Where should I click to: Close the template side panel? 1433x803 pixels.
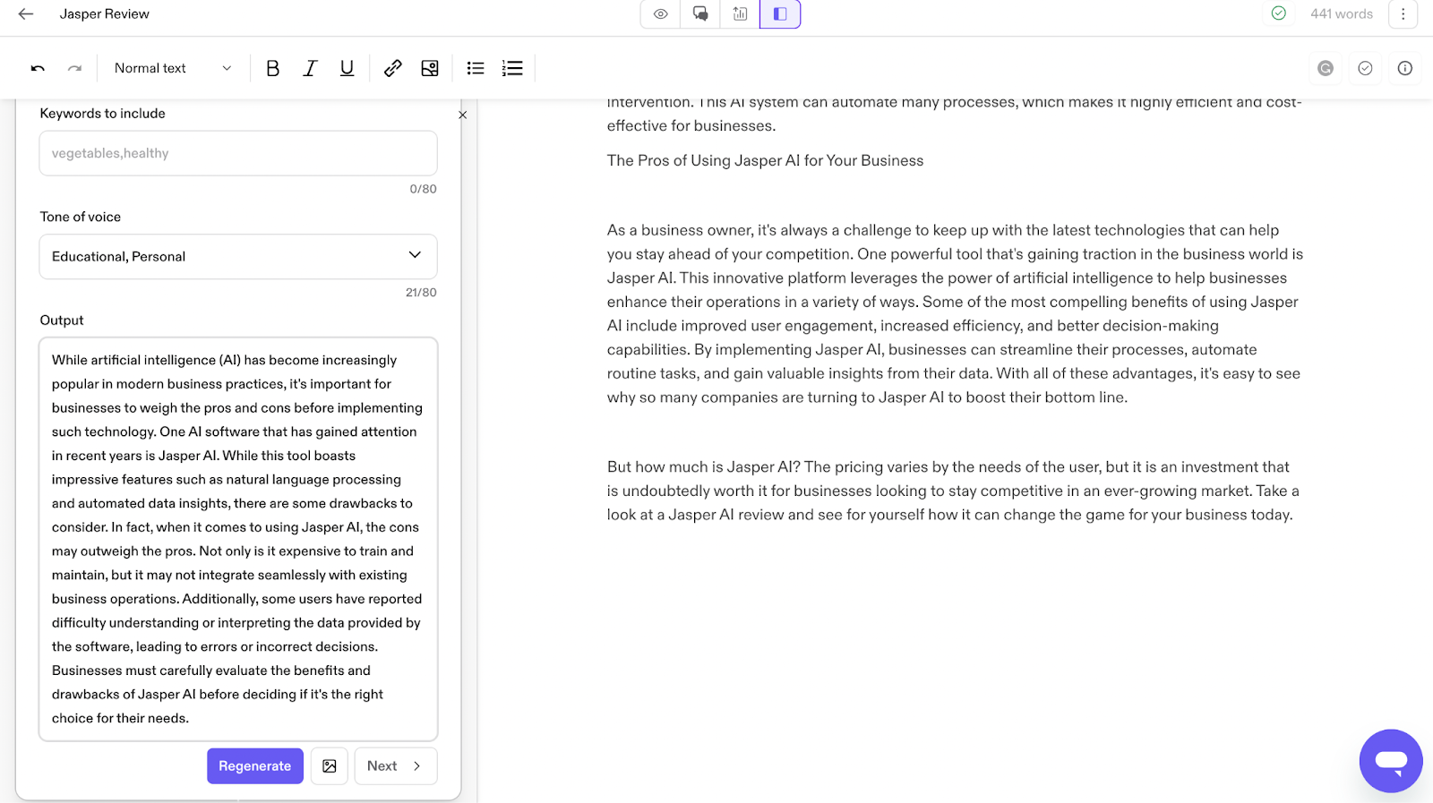463,115
